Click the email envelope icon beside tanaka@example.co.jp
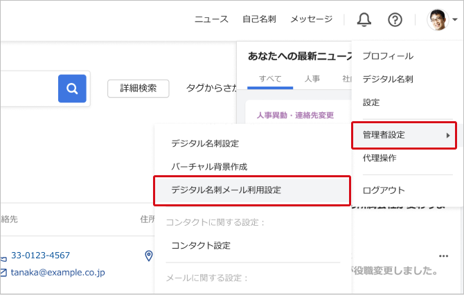The width and height of the screenshot is (464, 295). [x=3, y=273]
